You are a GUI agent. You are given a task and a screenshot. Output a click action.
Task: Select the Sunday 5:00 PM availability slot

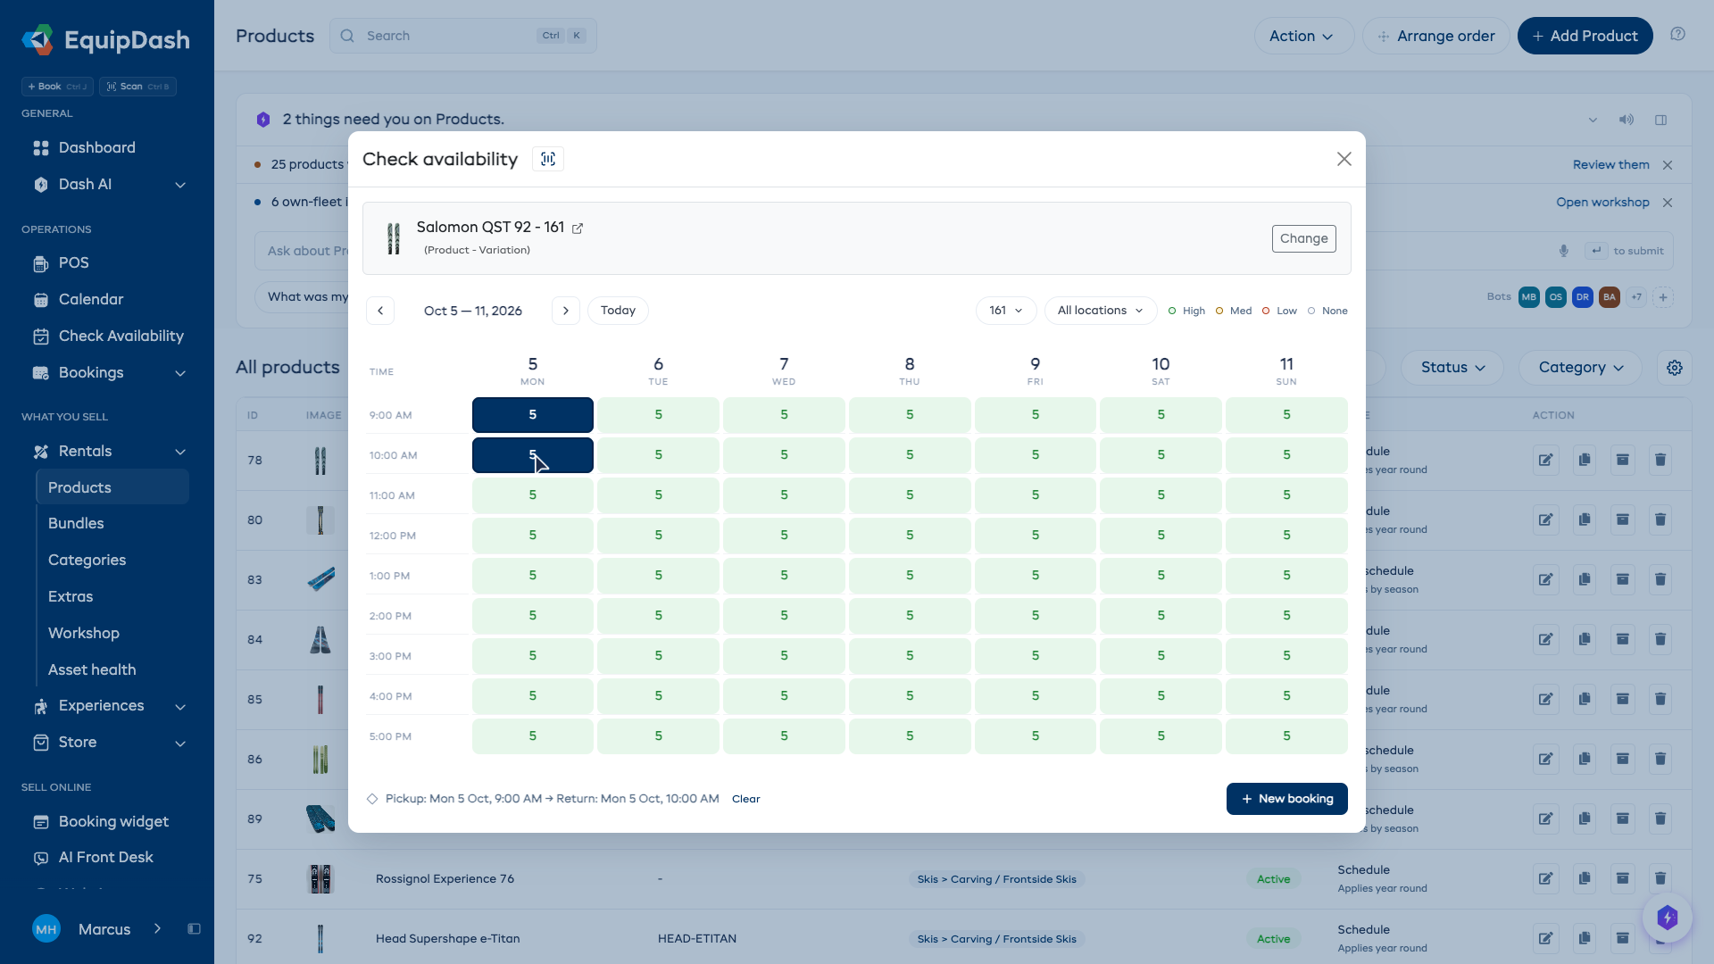click(x=1286, y=736)
